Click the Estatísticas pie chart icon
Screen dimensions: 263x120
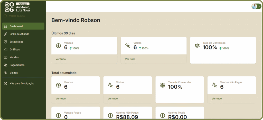6,42
